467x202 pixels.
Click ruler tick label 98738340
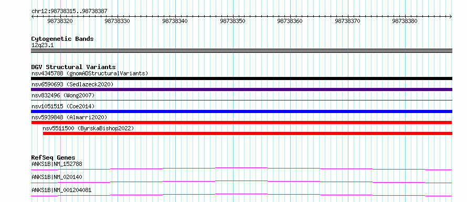[x=175, y=21]
